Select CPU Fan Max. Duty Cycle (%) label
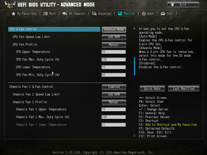The width and height of the screenshot is (207, 155). 38,60
